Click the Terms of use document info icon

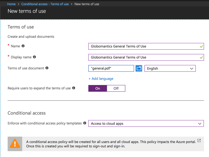[47, 68]
